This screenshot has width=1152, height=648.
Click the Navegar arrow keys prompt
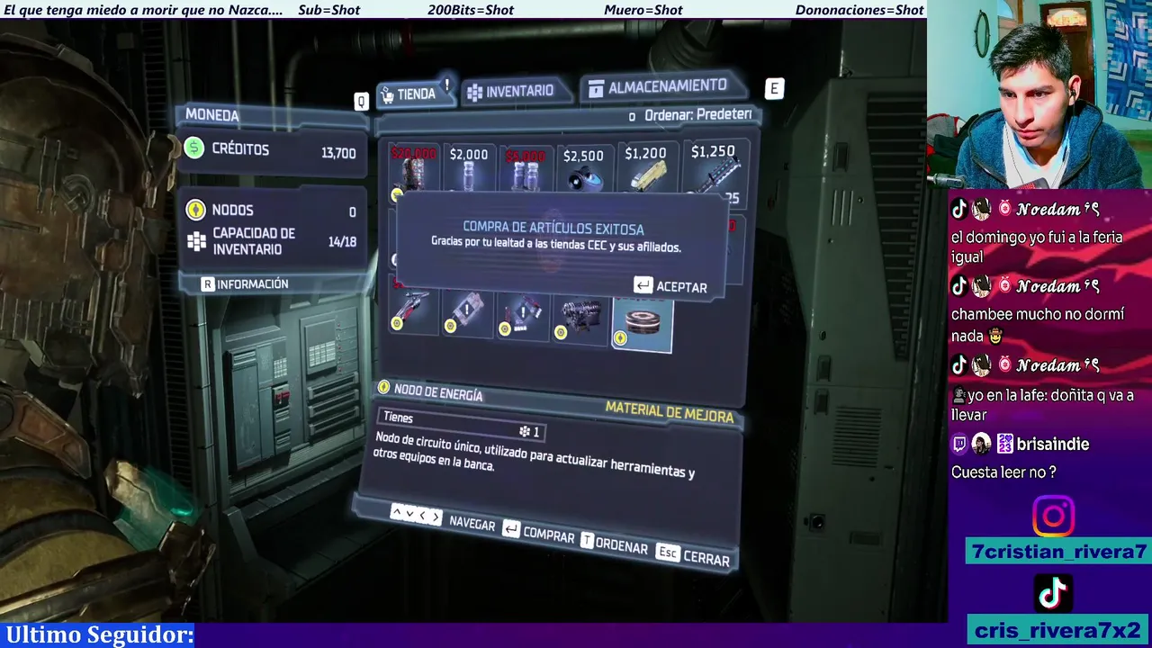[442, 519]
